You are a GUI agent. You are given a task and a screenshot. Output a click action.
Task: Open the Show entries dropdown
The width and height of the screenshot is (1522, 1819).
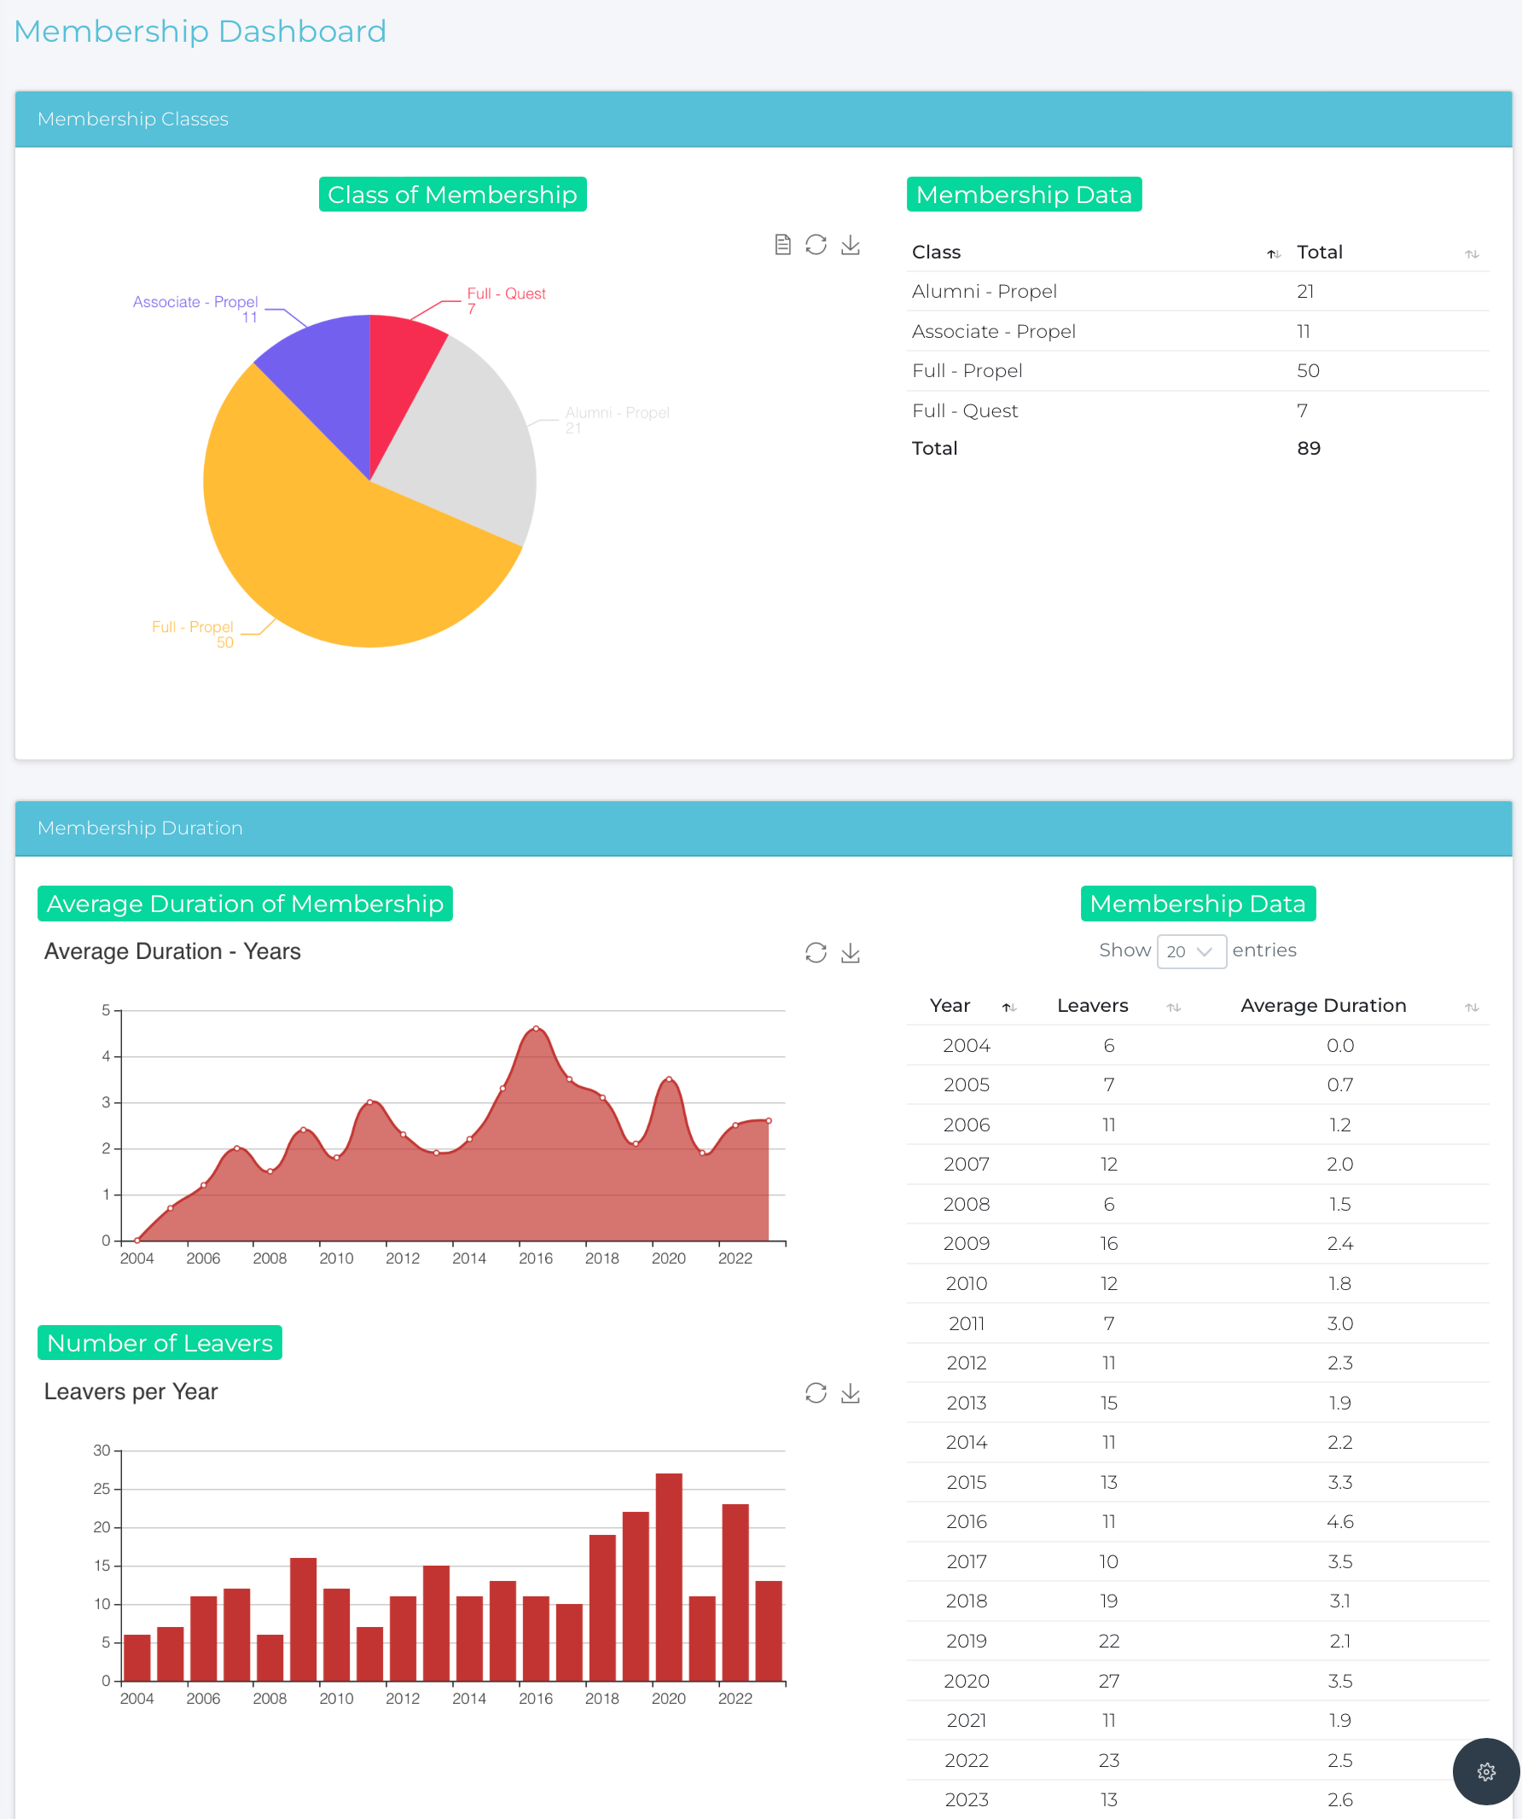(1190, 951)
